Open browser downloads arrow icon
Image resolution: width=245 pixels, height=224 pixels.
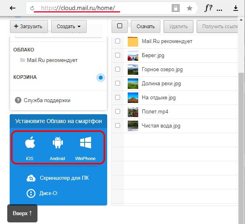(236, 8)
